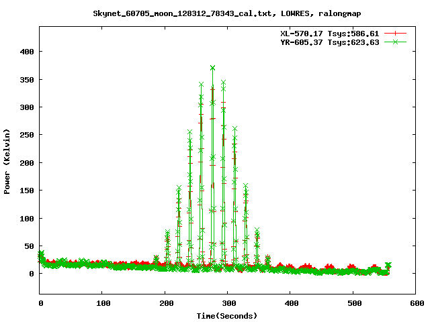Click the first data point at the trace start
The height and width of the screenshot is (322, 430).
(41, 254)
